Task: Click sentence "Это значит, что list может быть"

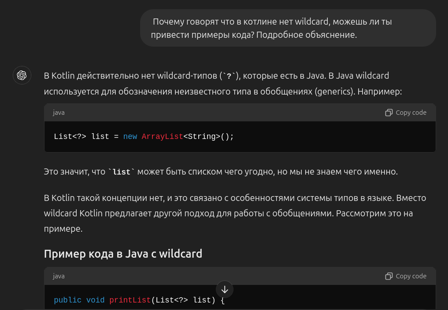Action: click(x=221, y=171)
